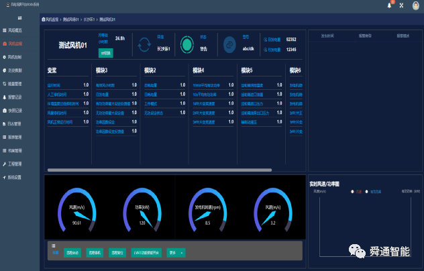Click the 远程启动 control button

point(72,253)
